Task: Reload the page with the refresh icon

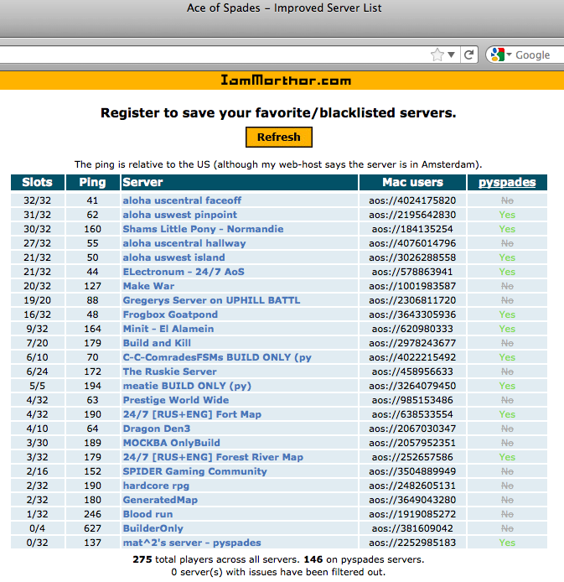Action: (x=468, y=55)
